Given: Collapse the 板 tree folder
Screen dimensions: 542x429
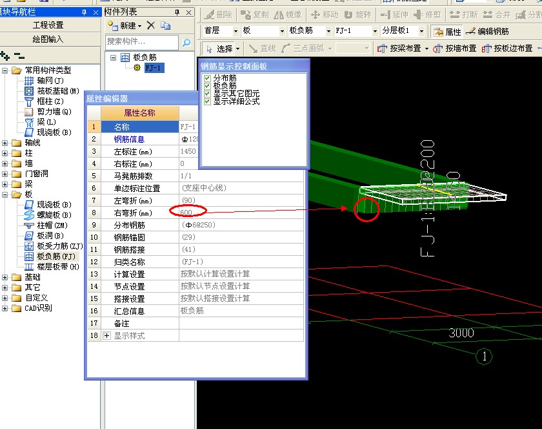Looking at the screenshot, I should point(5,194).
